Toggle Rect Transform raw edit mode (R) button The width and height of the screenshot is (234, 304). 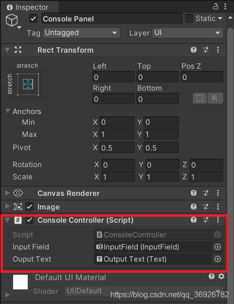(x=215, y=98)
